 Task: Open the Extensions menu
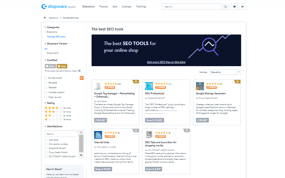click(x=88, y=6)
